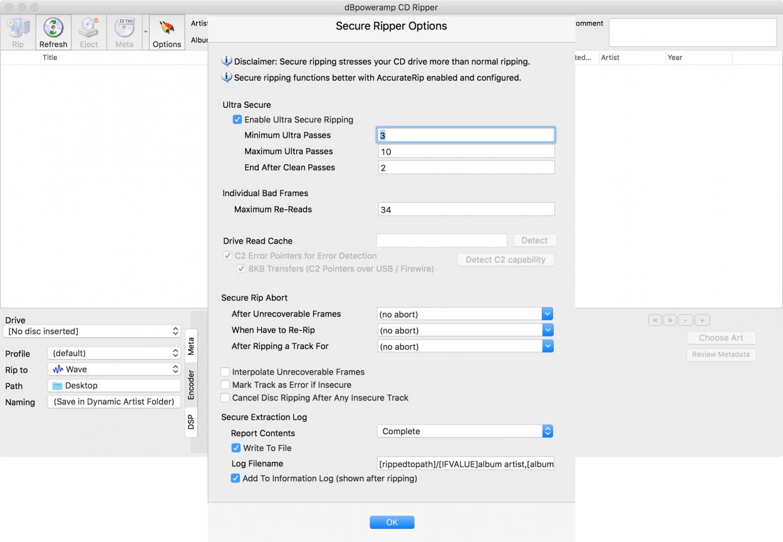
Task: Click info icon beside AccurateRip notice
Action: pyautogui.click(x=227, y=78)
